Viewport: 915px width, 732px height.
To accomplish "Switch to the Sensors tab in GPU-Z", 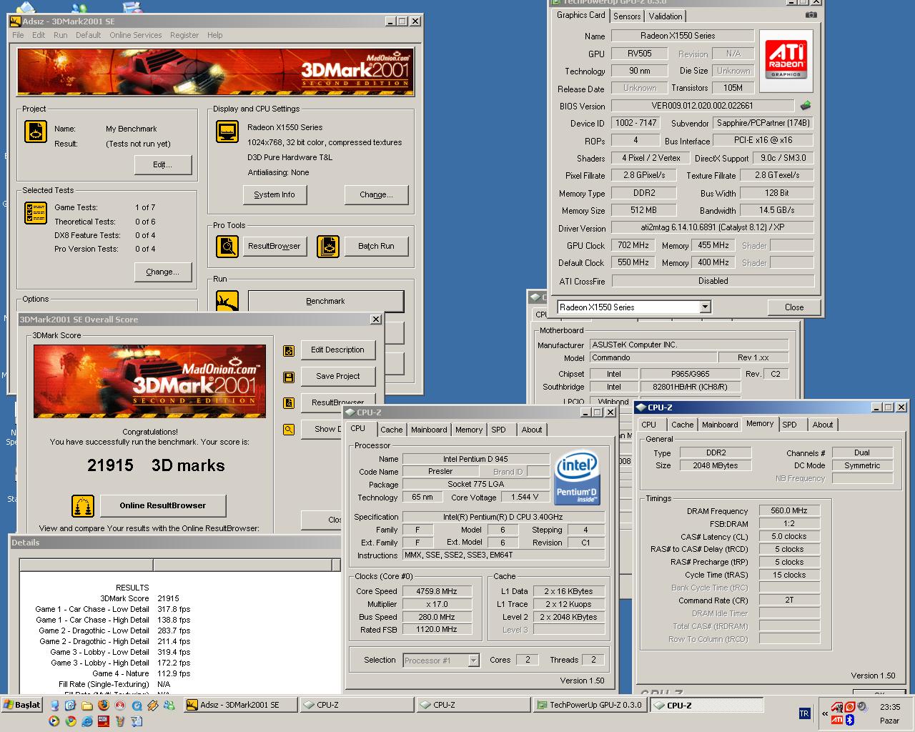I will (627, 16).
